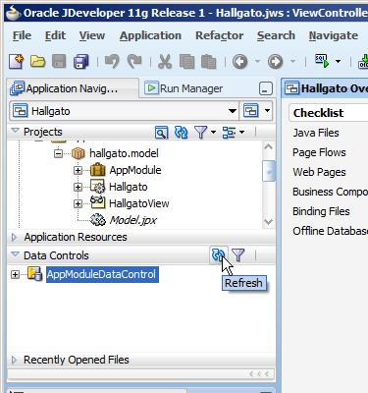The height and width of the screenshot is (393, 368).
Task: Minimize the Application Navigator panel
Action: (x=266, y=88)
